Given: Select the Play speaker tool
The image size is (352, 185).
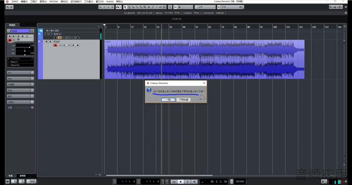Looking at the screenshot, I should tap(161, 7).
